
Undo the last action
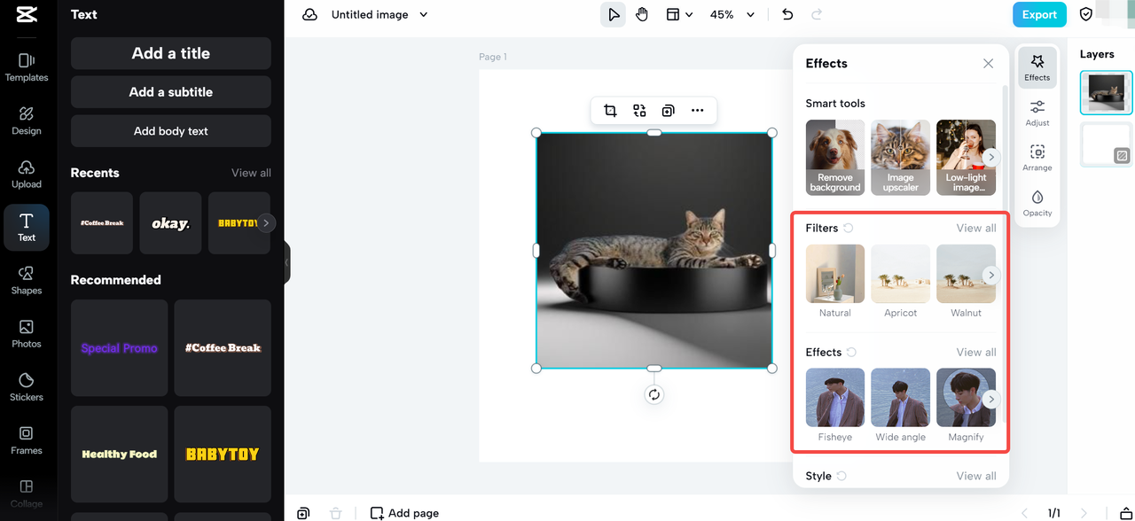click(x=787, y=15)
